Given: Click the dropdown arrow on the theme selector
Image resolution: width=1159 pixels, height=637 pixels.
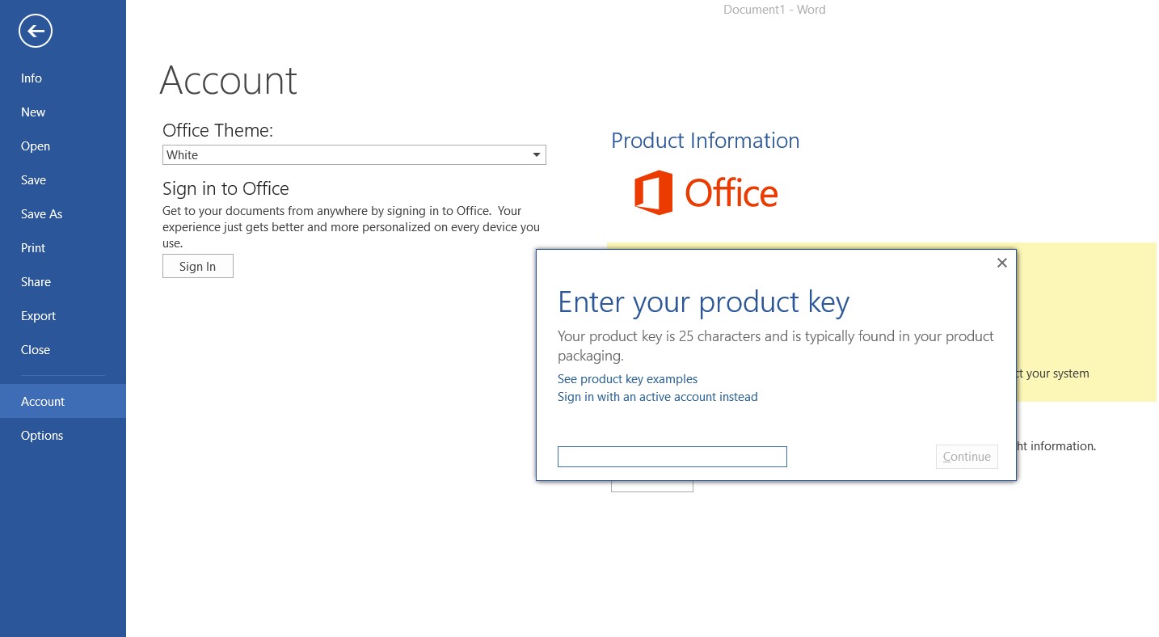Looking at the screenshot, I should [x=536, y=154].
